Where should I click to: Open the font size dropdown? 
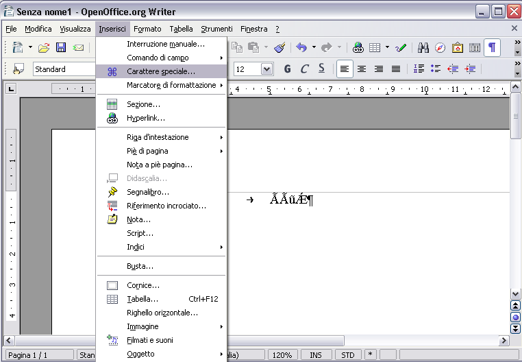266,69
